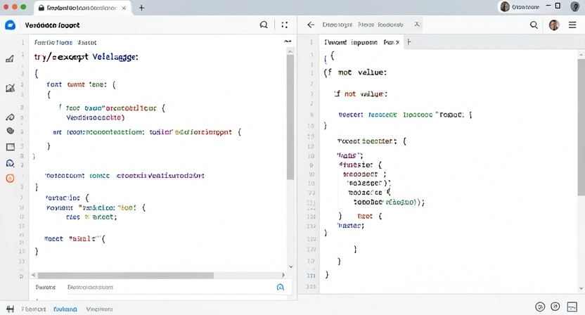Select the link-shaped icon in the sidebar

[x=10, y=117]
